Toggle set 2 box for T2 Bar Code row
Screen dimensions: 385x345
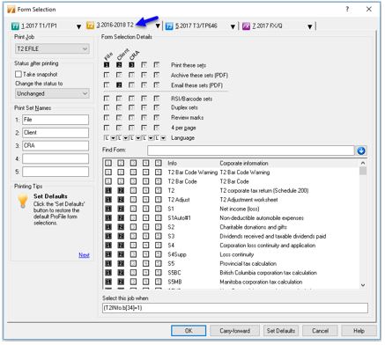click(x=121, y=181)
